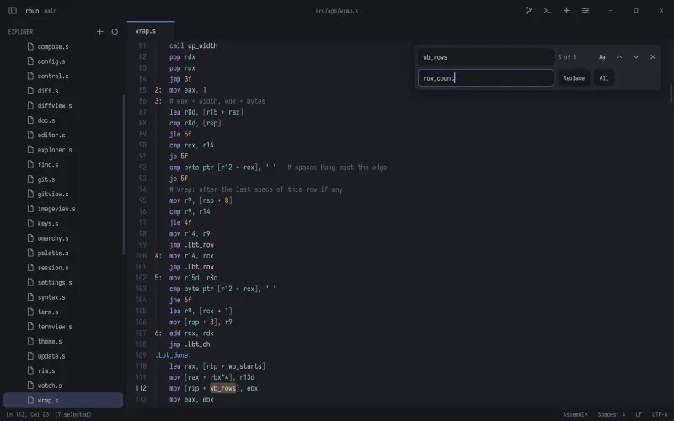Open omarchy.s in the explorer

(63, 238)
